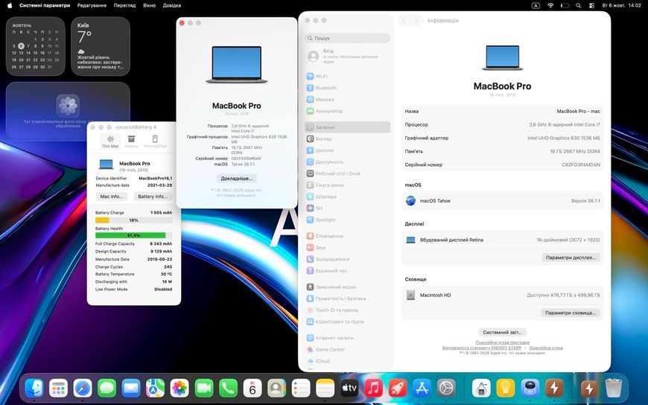
Task: Open the ENERGY STAR compliance link
Action: [481, 348]
